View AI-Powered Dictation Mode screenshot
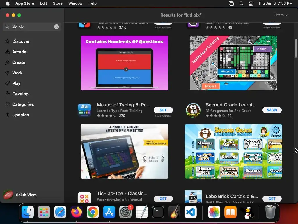 (125, 151)
